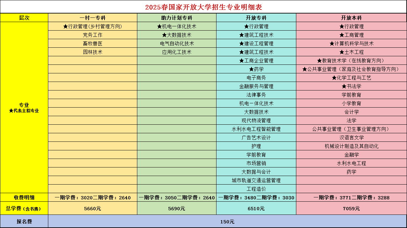Viewport: 407px width, 228px height.
Task: Select the 汉语言文学 cell
Action: tap(351, 138)
